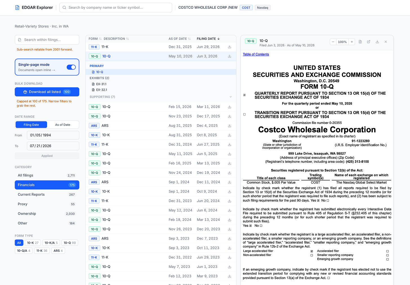The height and width of the screenshot is (285, 410).
Task: Select As of Date date range mode
Action: [x=63, y=125]
